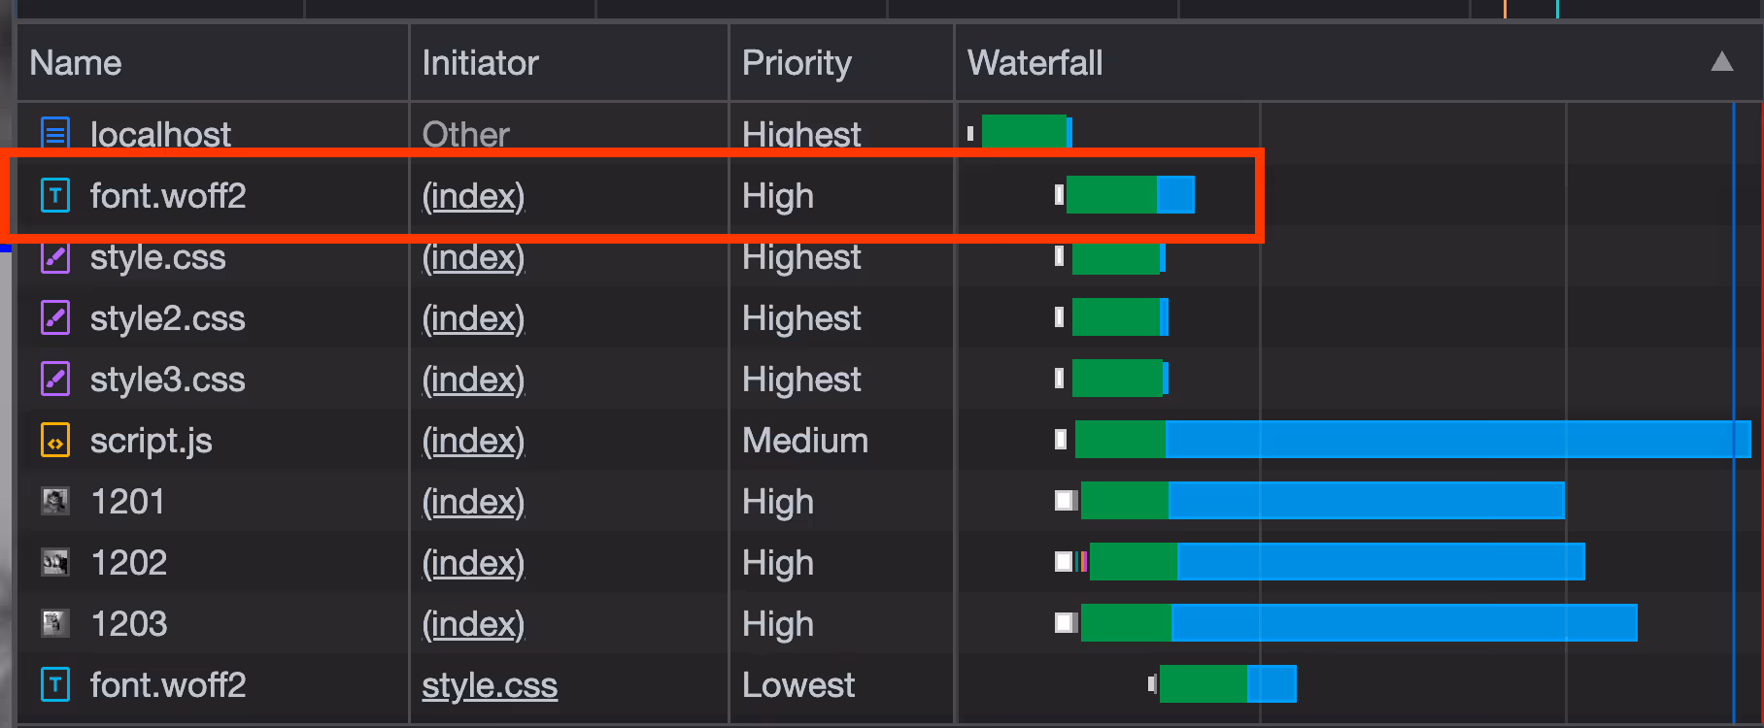Toggle Waterfall sort order arrow

(x=1722, y=62)
